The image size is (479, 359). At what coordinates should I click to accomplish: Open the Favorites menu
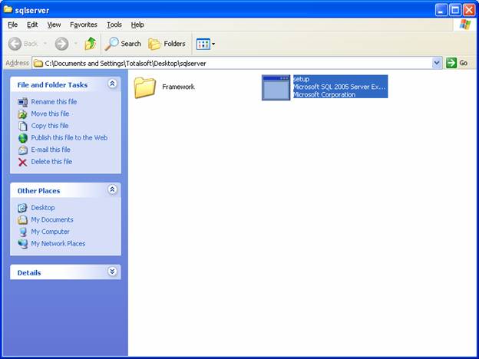84,25
